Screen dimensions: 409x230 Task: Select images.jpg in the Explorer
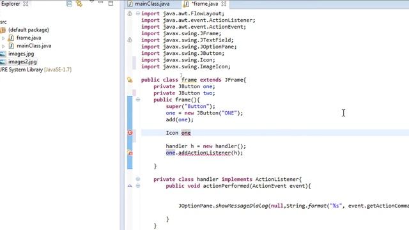pos(21,54)
